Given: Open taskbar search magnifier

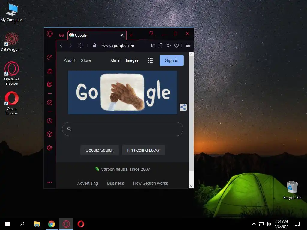Looking at the screenshot, I should pyautogui.click(x=22, y=224).
